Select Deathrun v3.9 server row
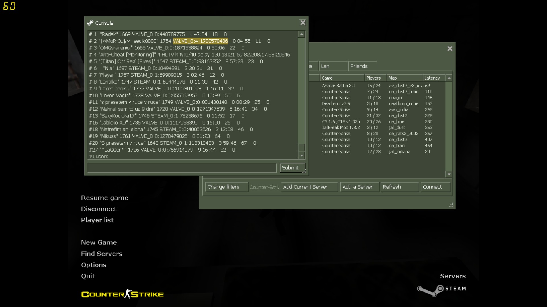The width and height of the screenshot is (547, 307). click(377, 103)
